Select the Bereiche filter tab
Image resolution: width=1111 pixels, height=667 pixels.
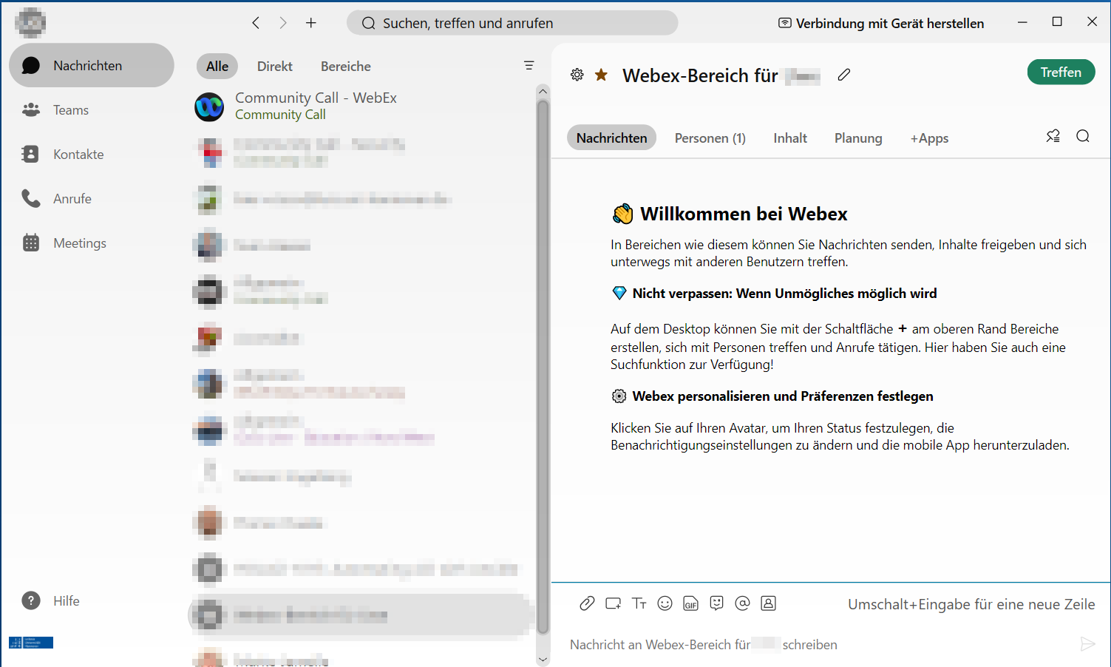pos(346,67)
